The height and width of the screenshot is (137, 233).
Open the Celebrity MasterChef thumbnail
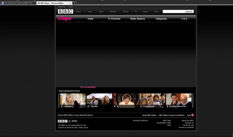179,101
